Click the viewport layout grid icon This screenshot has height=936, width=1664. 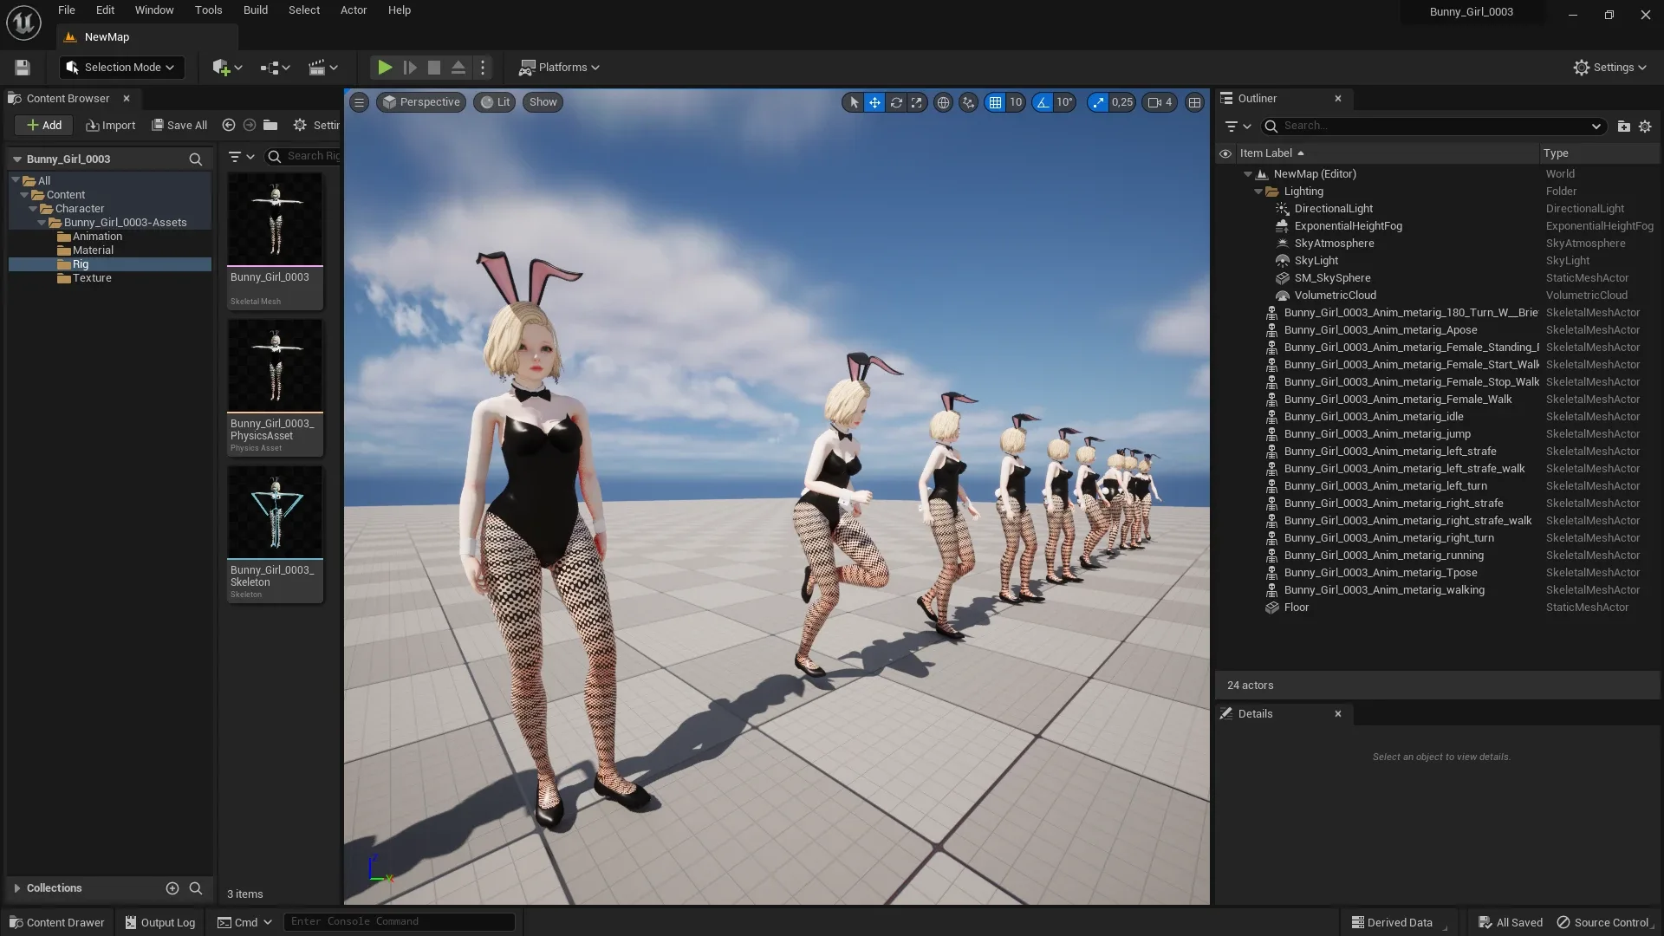click(1195, 102)
